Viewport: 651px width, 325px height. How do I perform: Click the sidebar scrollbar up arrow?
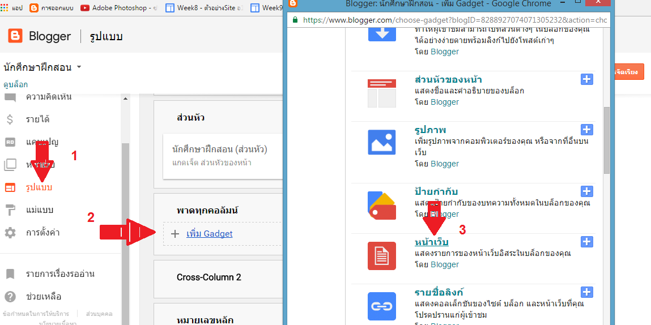coord(125,99)
